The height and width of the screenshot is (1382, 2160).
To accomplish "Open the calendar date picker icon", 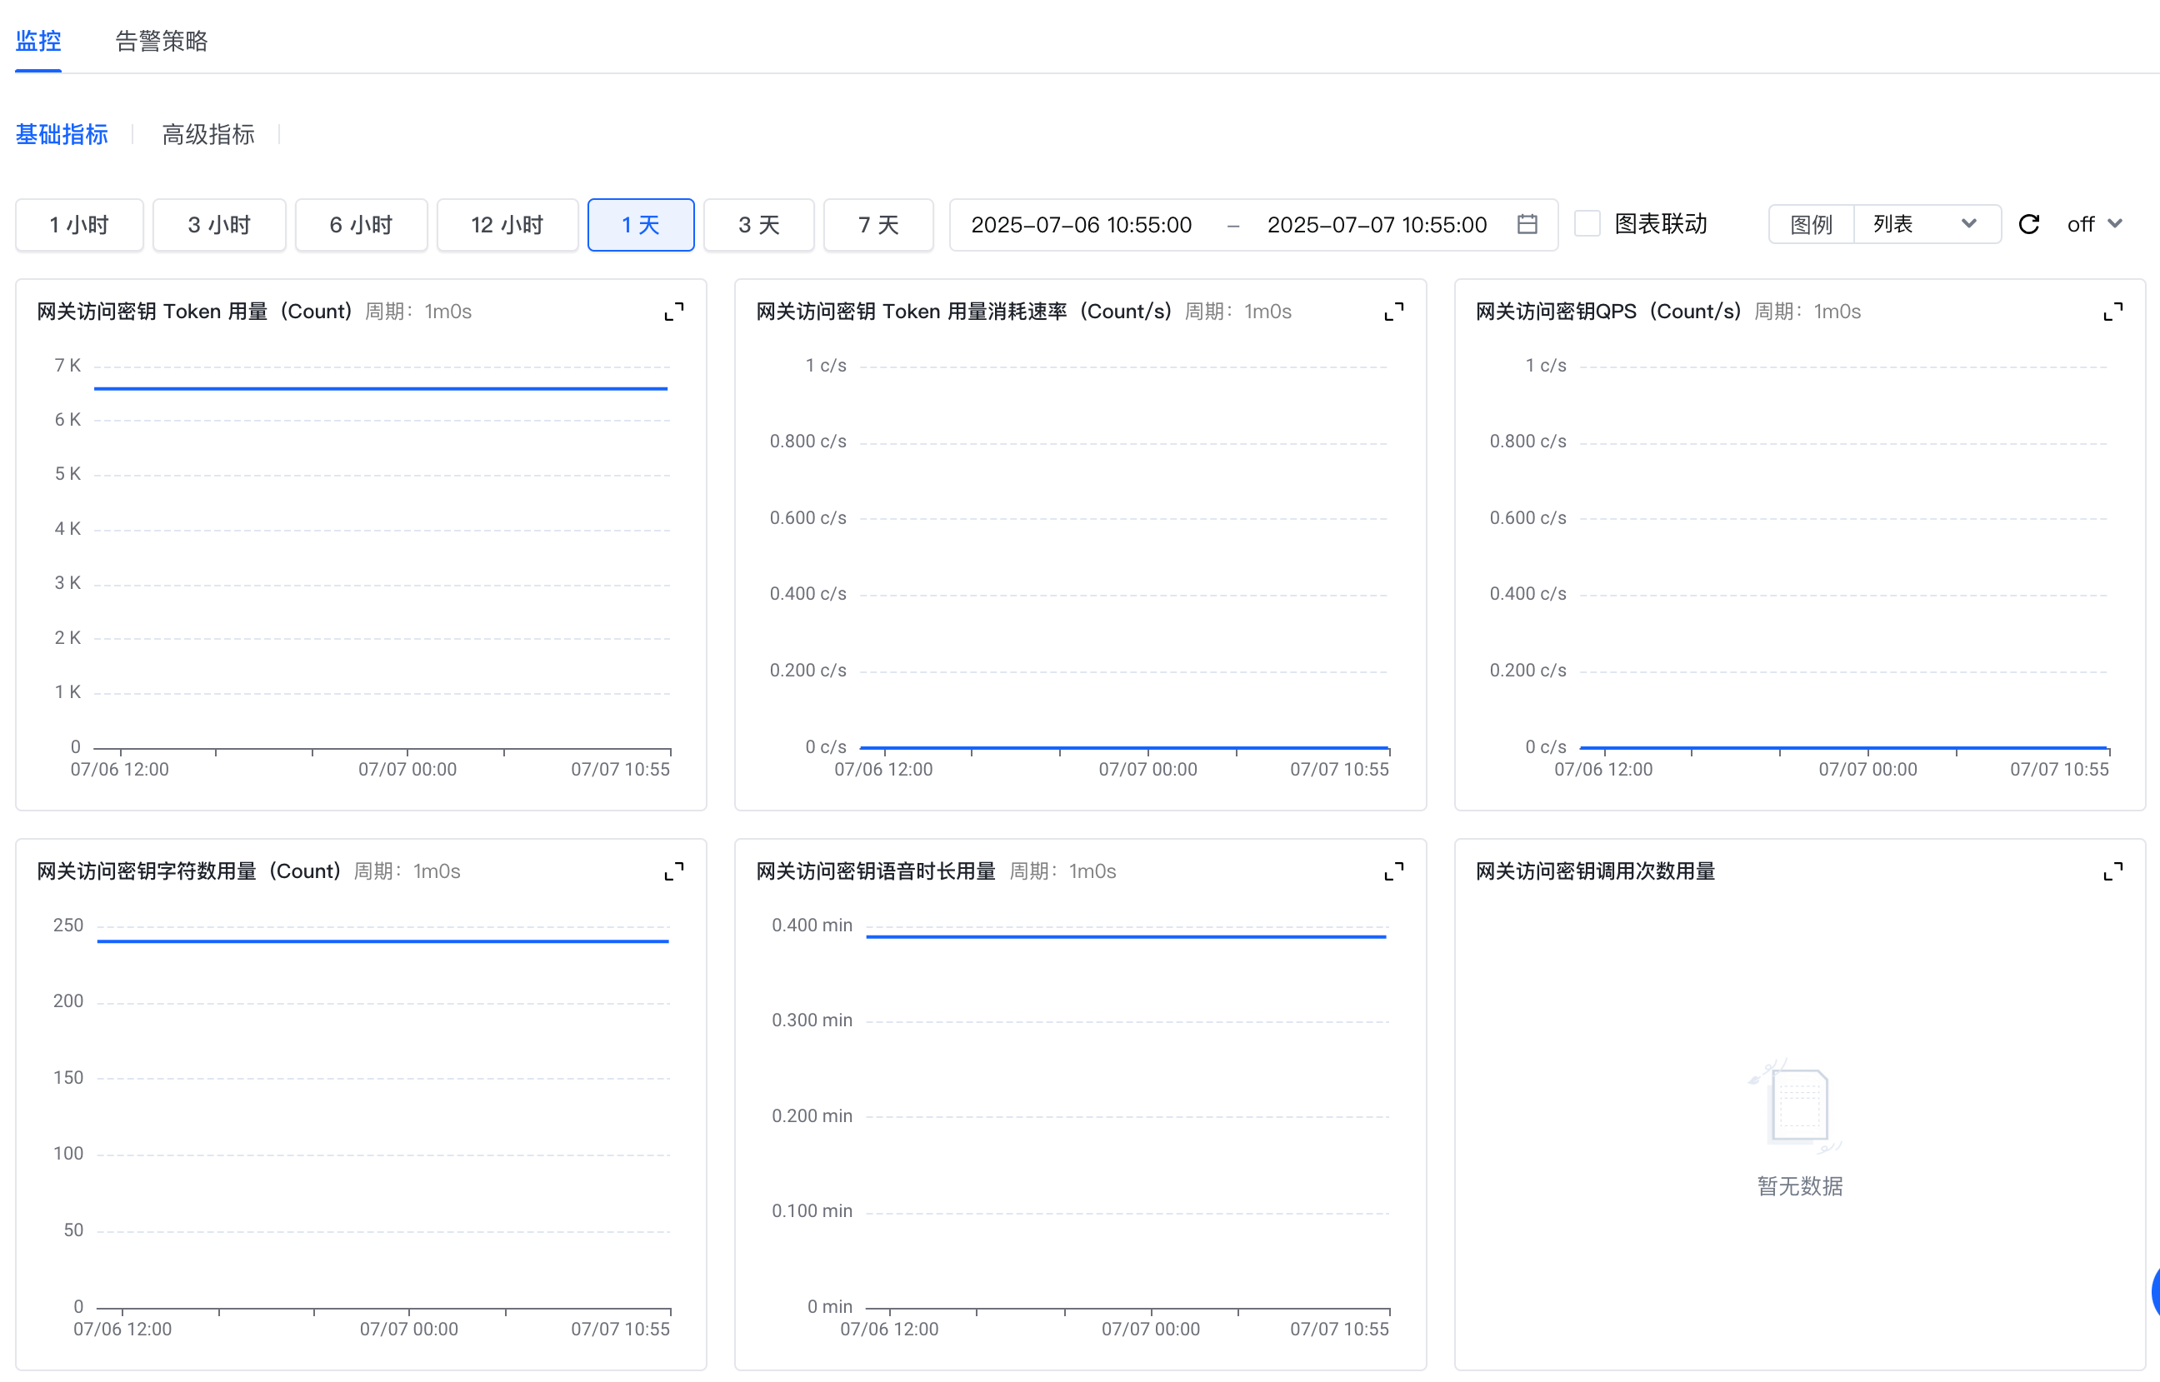I will coord(1527,224).
